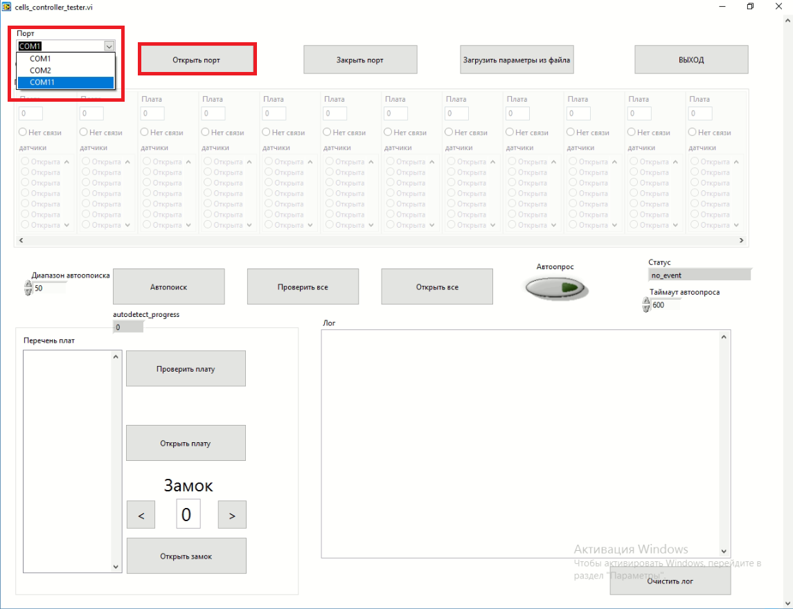Screen dimensions: 793x609
Task: Collapse the Порт combo box arrow
Action: [109, 46]
